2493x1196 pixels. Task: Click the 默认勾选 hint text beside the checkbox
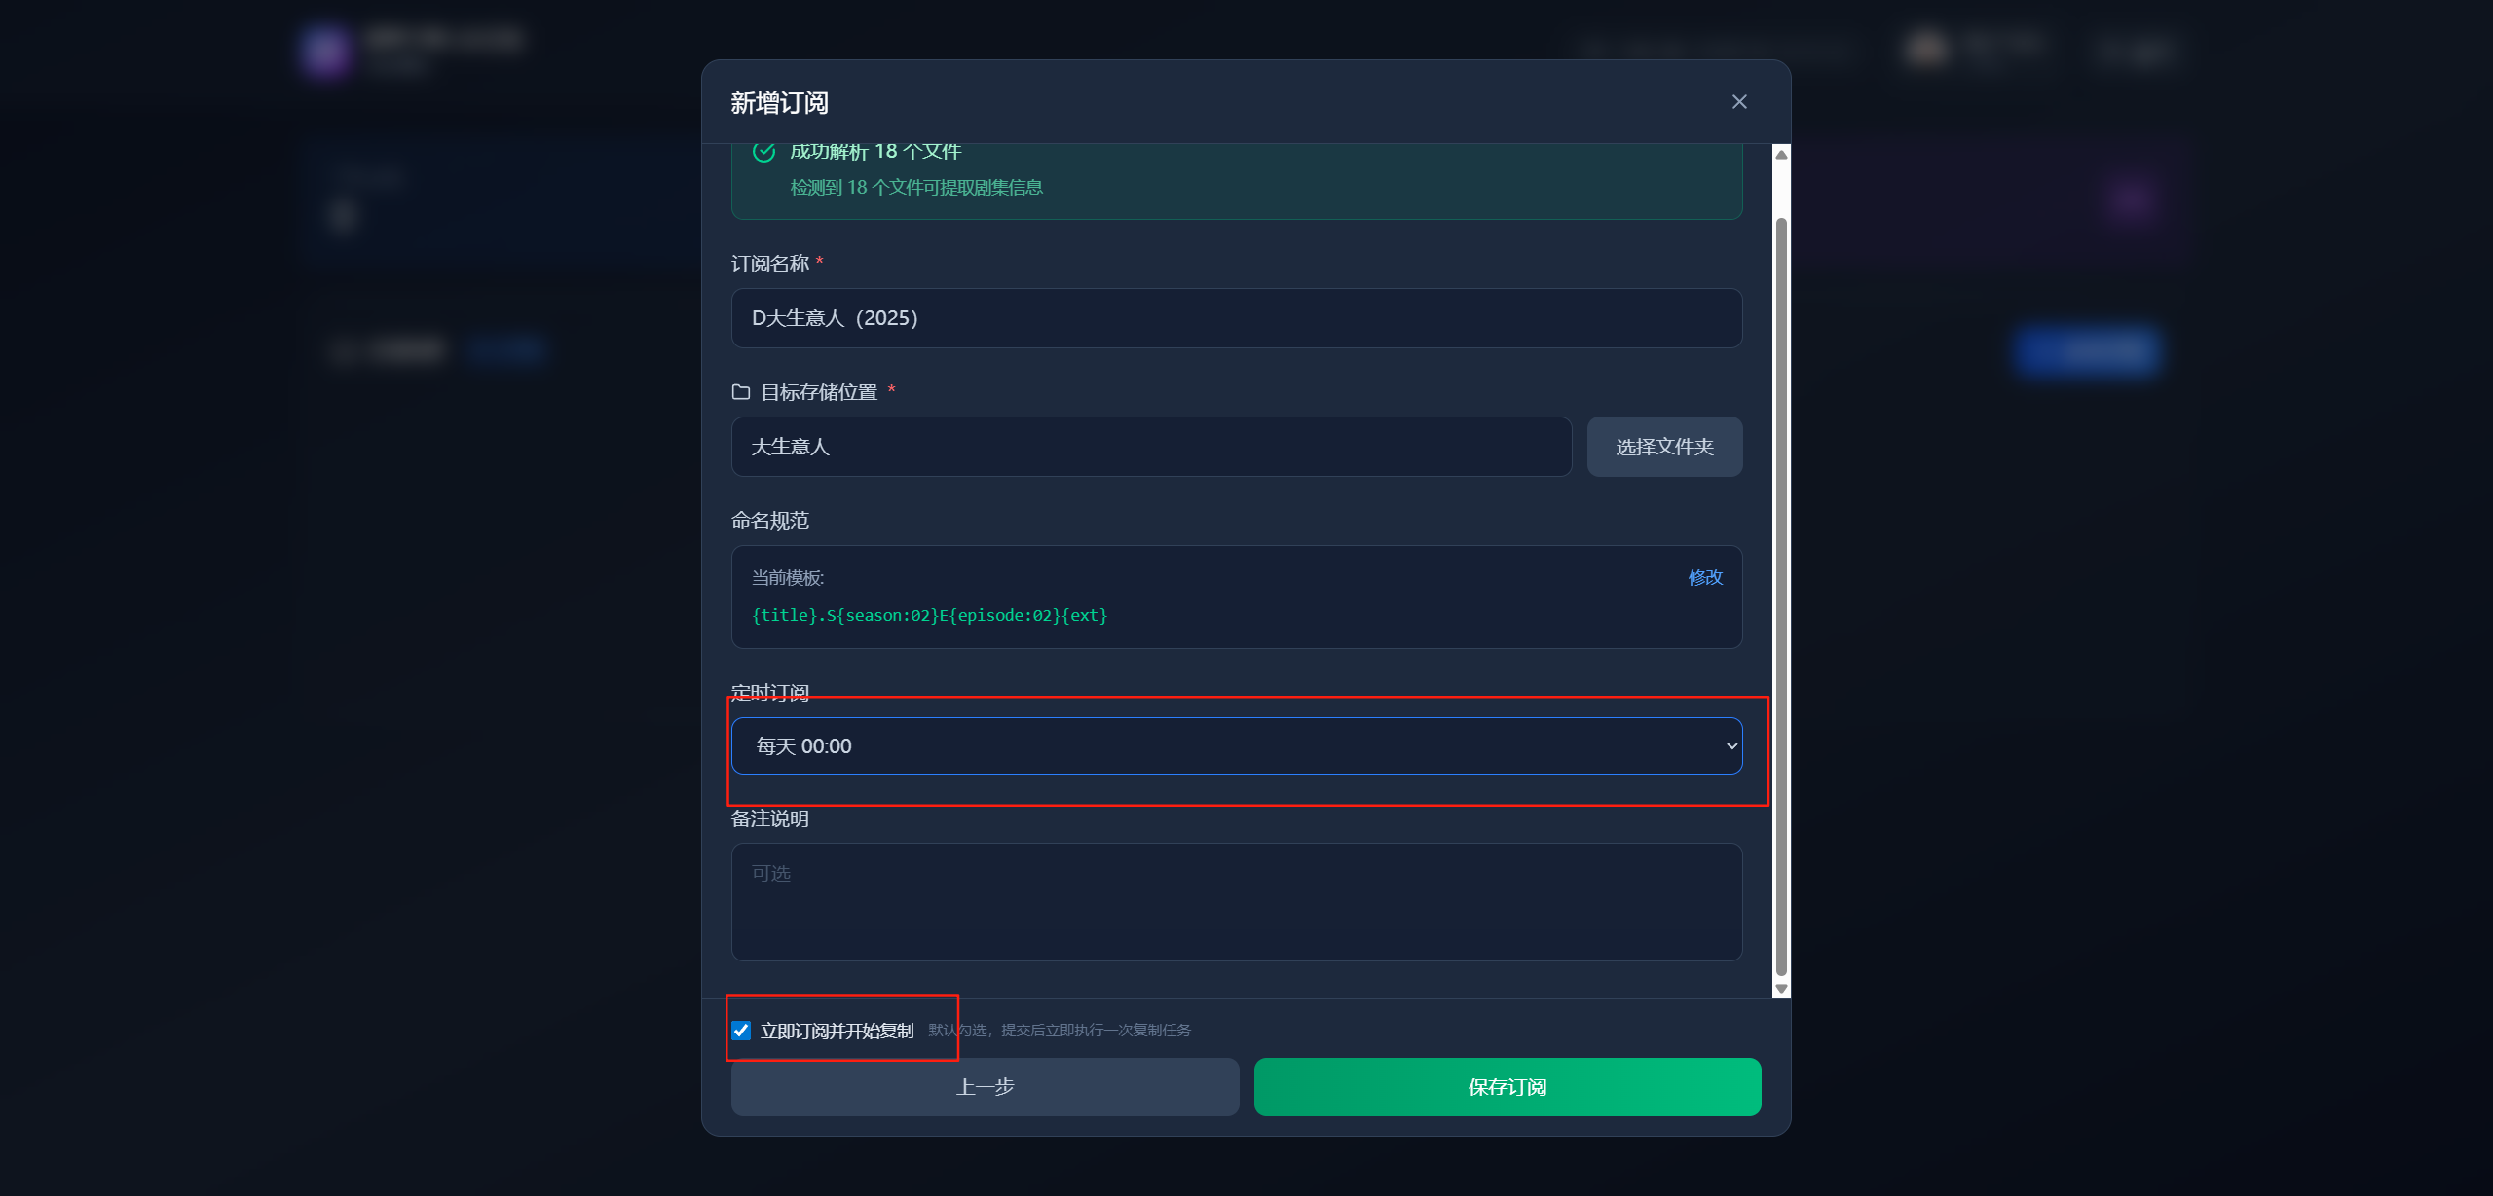[1060, 1031]
